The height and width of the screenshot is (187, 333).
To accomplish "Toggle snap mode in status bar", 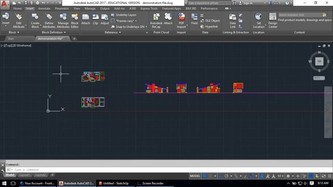I will (x=210, y=176).
